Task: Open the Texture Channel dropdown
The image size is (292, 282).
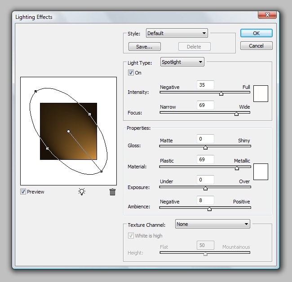Action: pyautogui.click(x=212, y=224)
